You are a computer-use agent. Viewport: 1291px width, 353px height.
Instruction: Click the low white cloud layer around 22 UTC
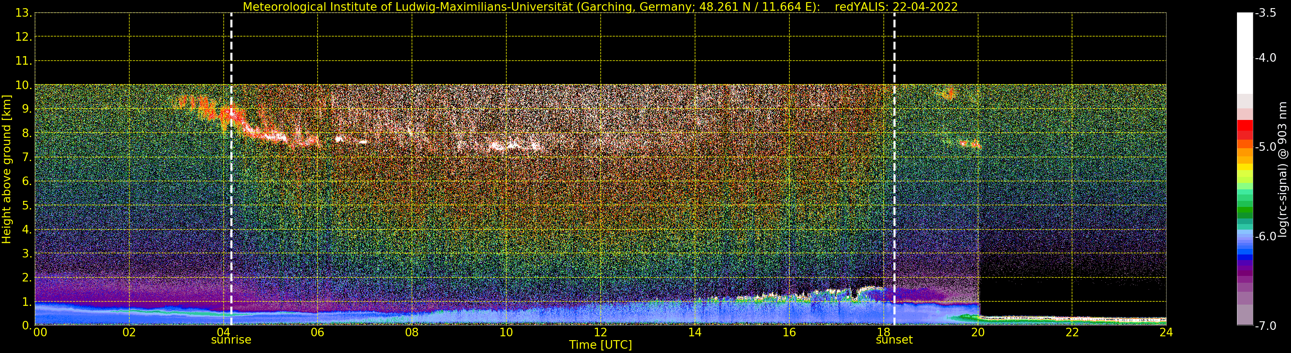[x=1072, y=318]
